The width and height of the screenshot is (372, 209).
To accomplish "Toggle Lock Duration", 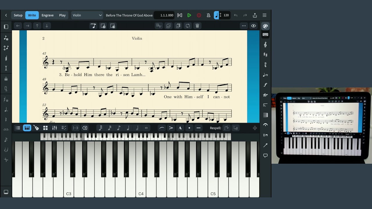I will [6, 79].
